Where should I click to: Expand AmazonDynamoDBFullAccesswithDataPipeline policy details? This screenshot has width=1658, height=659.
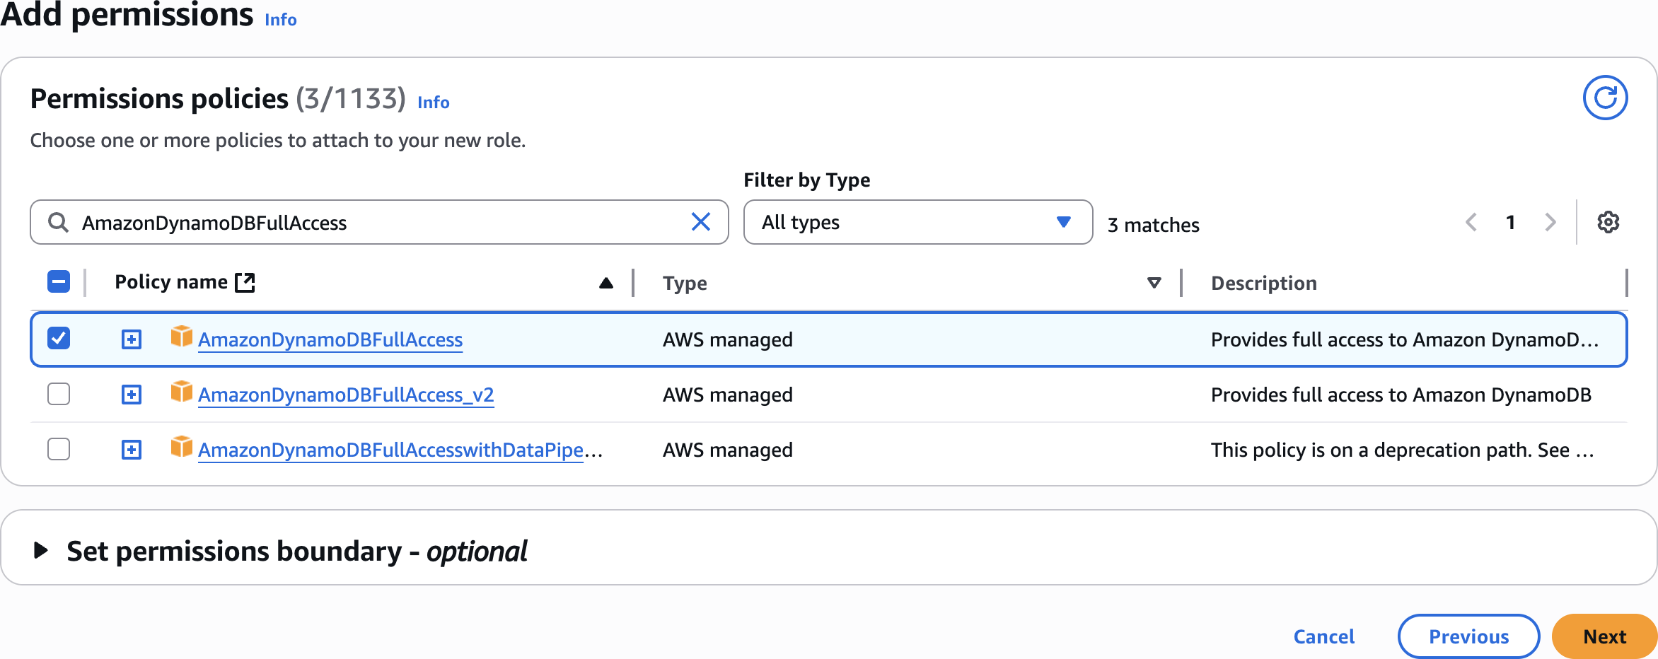[x=132, y=450]
